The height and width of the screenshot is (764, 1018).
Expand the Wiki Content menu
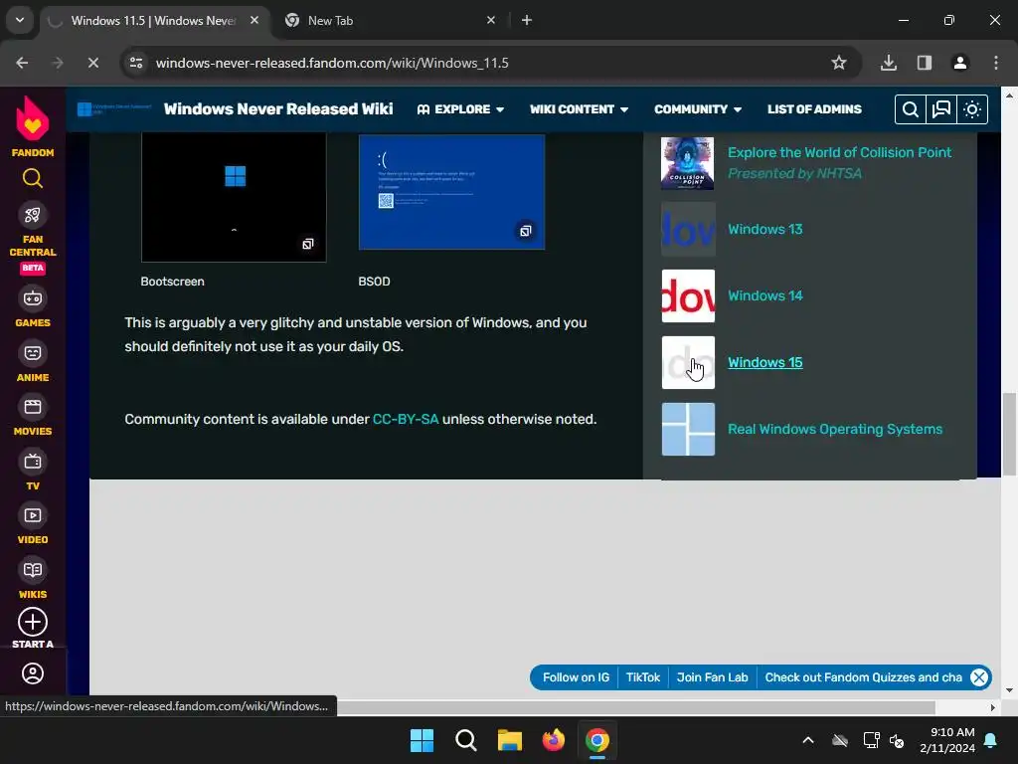tap(580, 109)
